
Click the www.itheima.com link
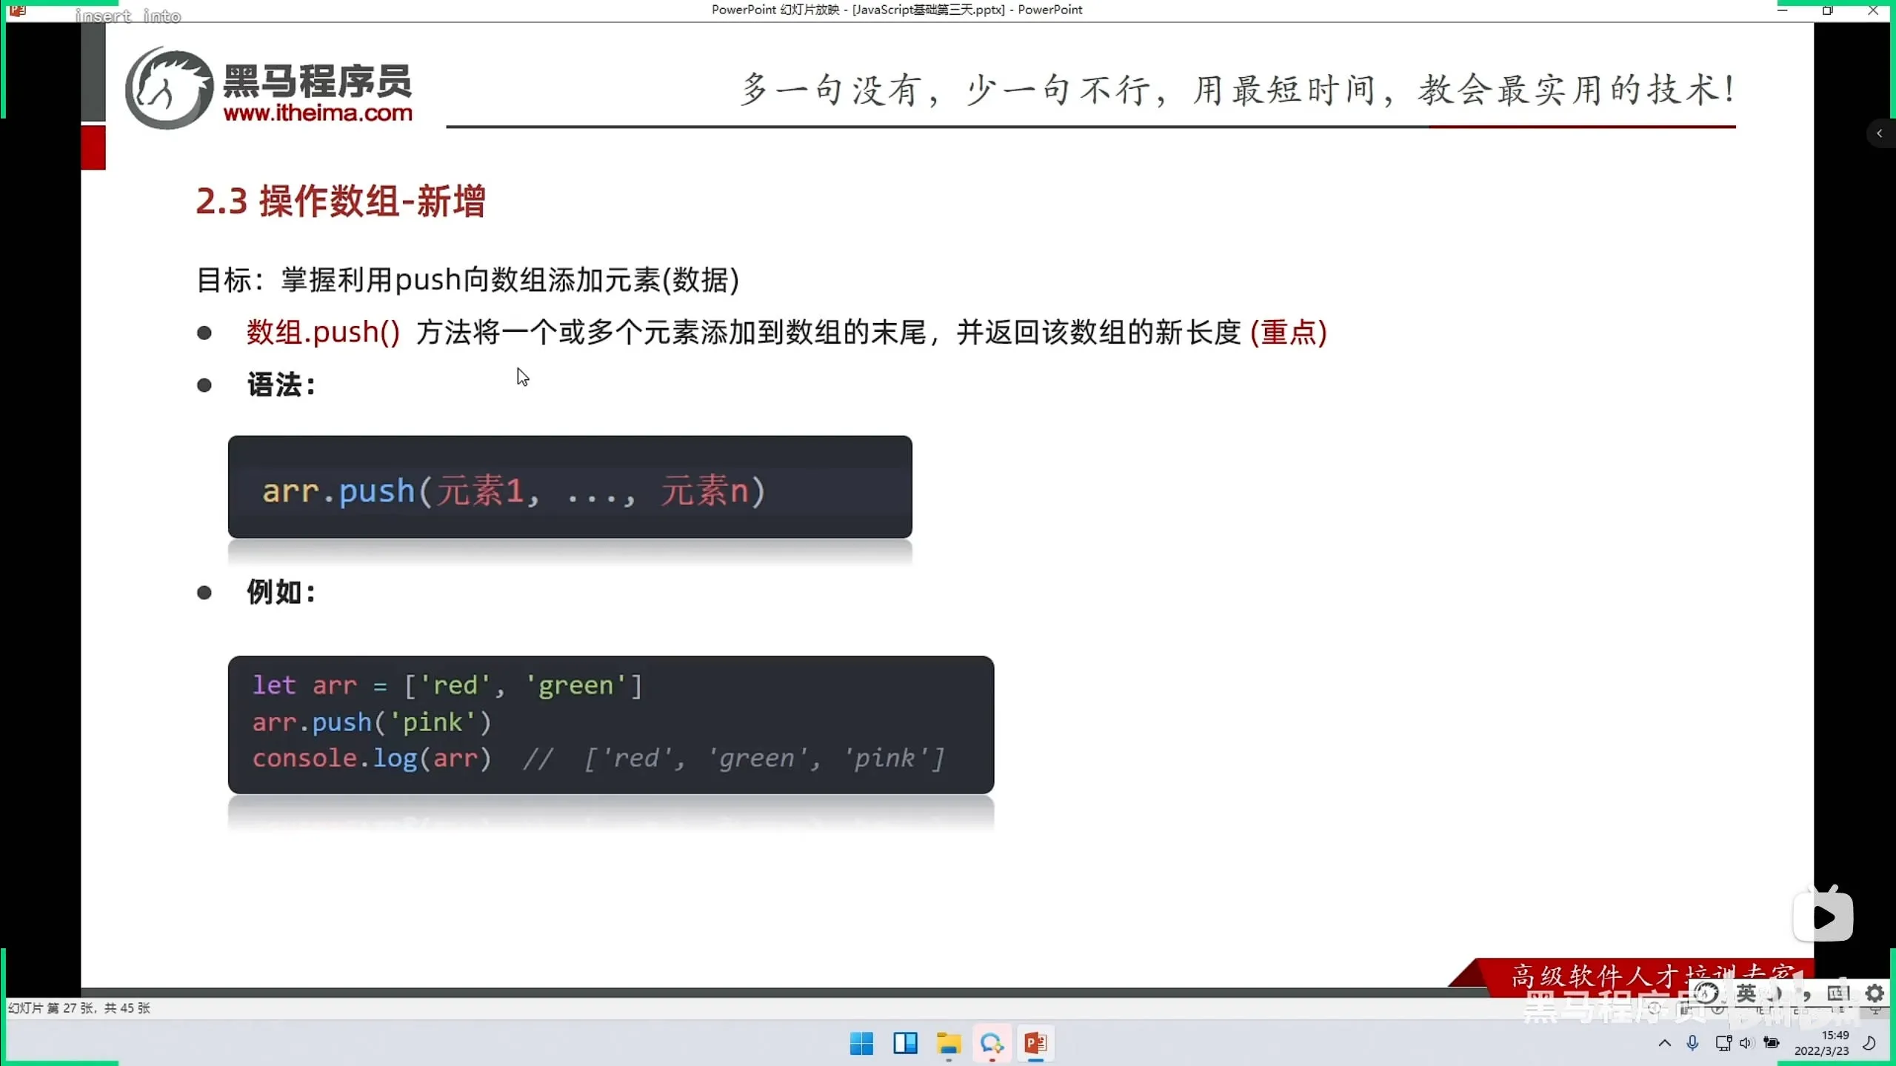pos(318,113)
